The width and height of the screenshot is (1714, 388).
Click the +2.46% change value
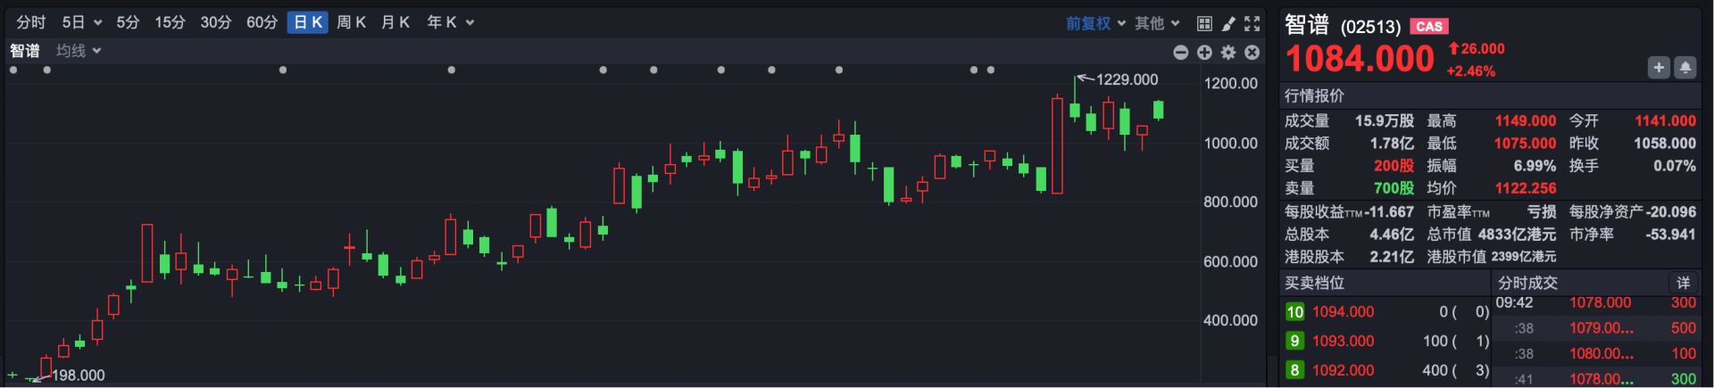(x=1470, y=70)
